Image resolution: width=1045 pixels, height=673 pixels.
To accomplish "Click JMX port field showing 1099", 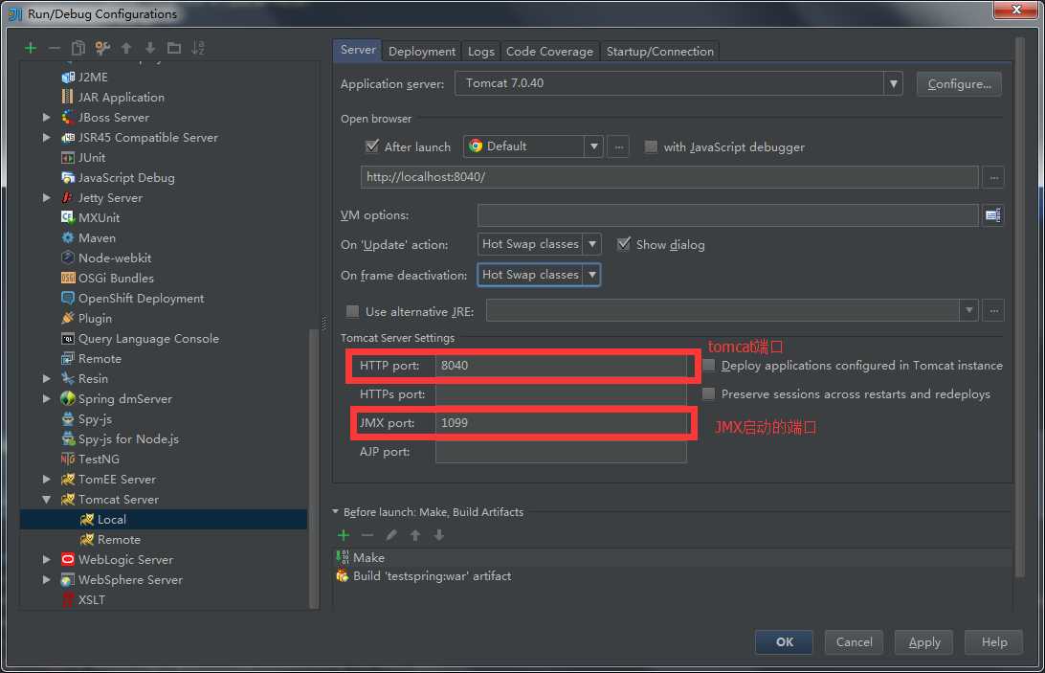I will tap(561, 423).
